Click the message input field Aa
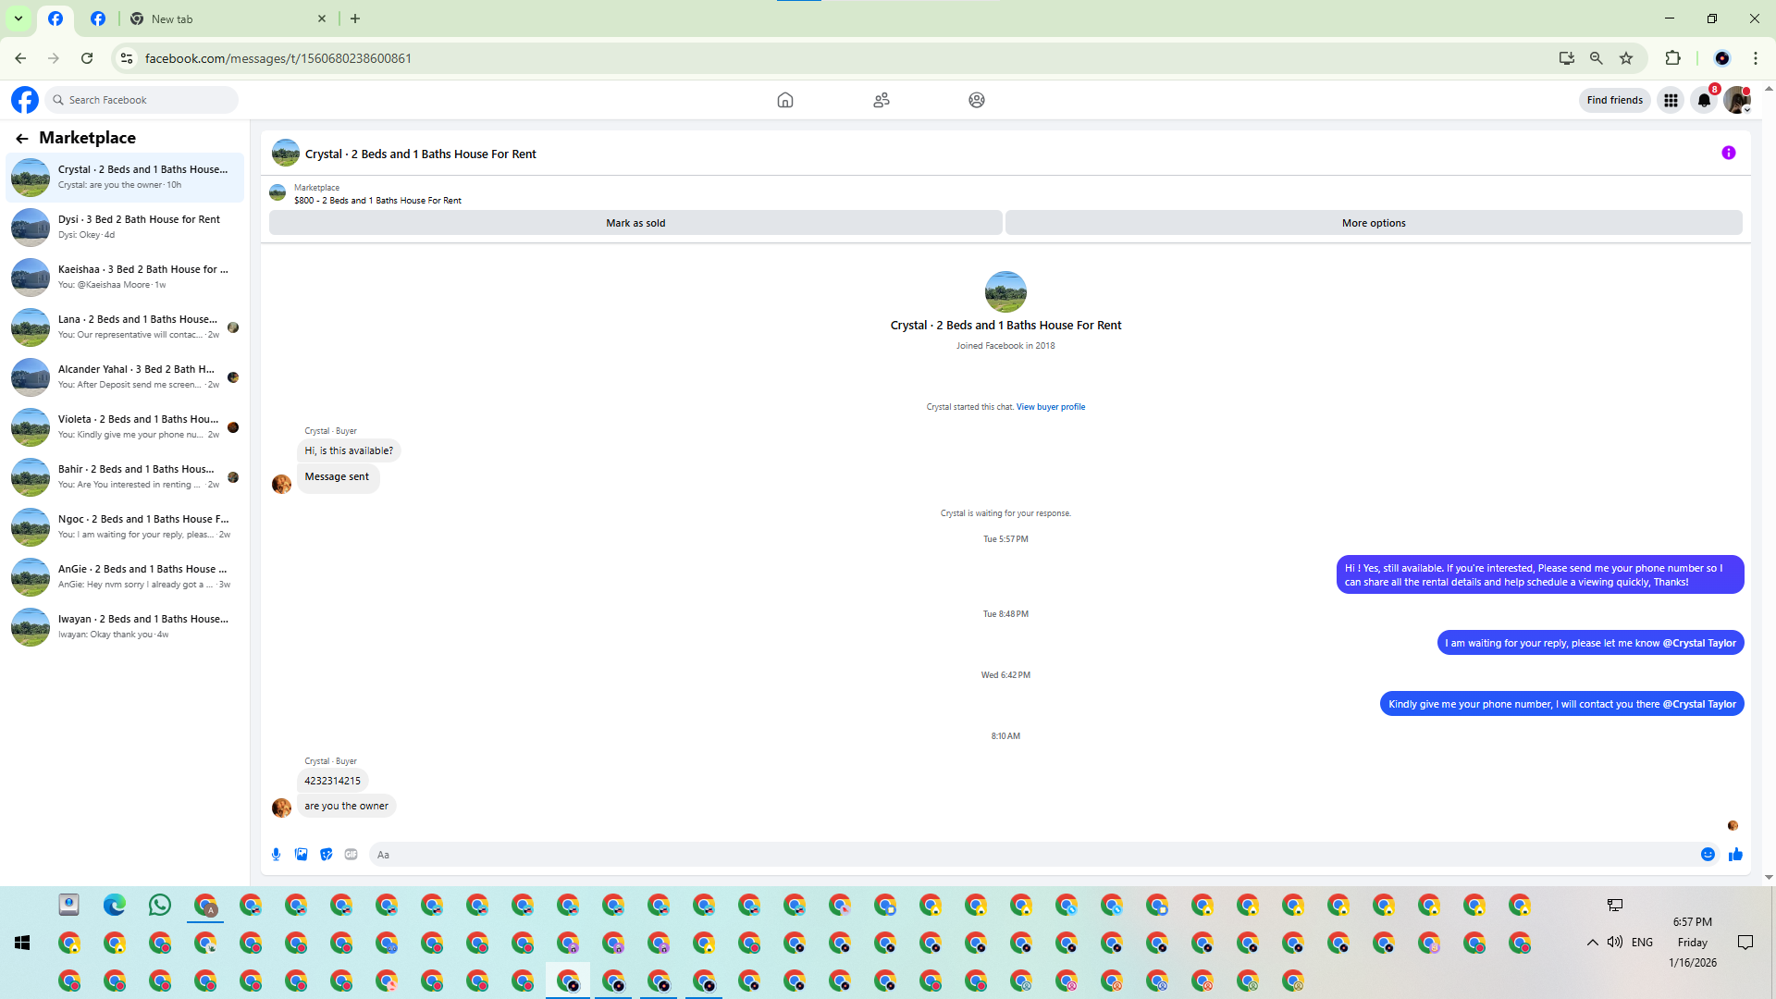Image resolution: width=1776 pixels, height=999 pixels. [1027, 855]
